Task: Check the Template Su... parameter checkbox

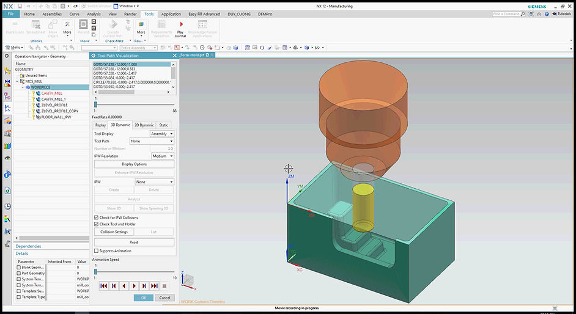Action: point(19,291)
